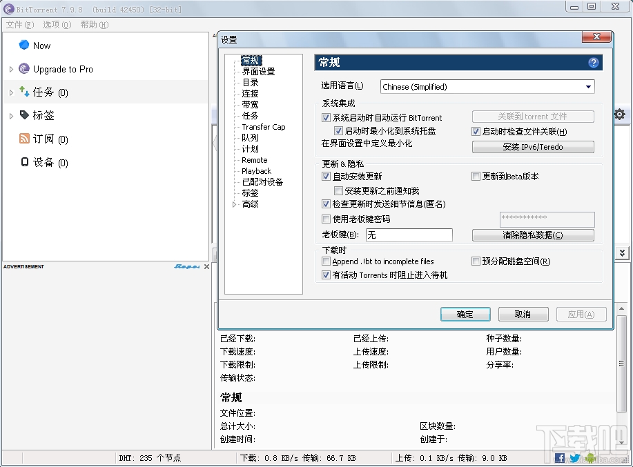Click the Android icon in the status bar
The height and width of the screenshot is (467, 633).
click(x=591, y=458)
